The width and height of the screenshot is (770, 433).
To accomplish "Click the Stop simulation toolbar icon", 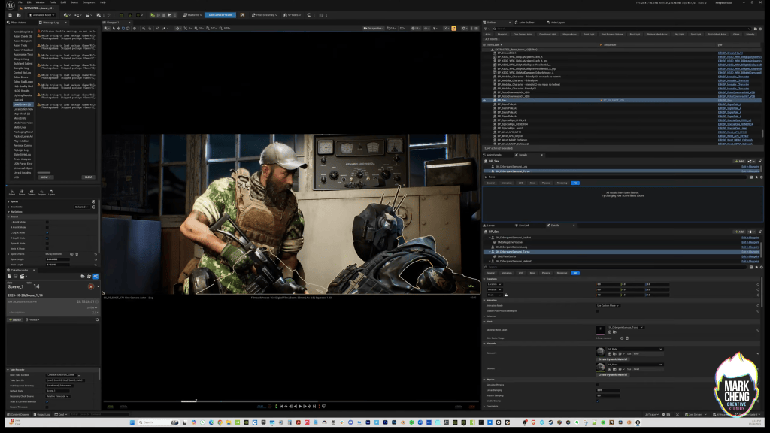I will pos(164,15).
